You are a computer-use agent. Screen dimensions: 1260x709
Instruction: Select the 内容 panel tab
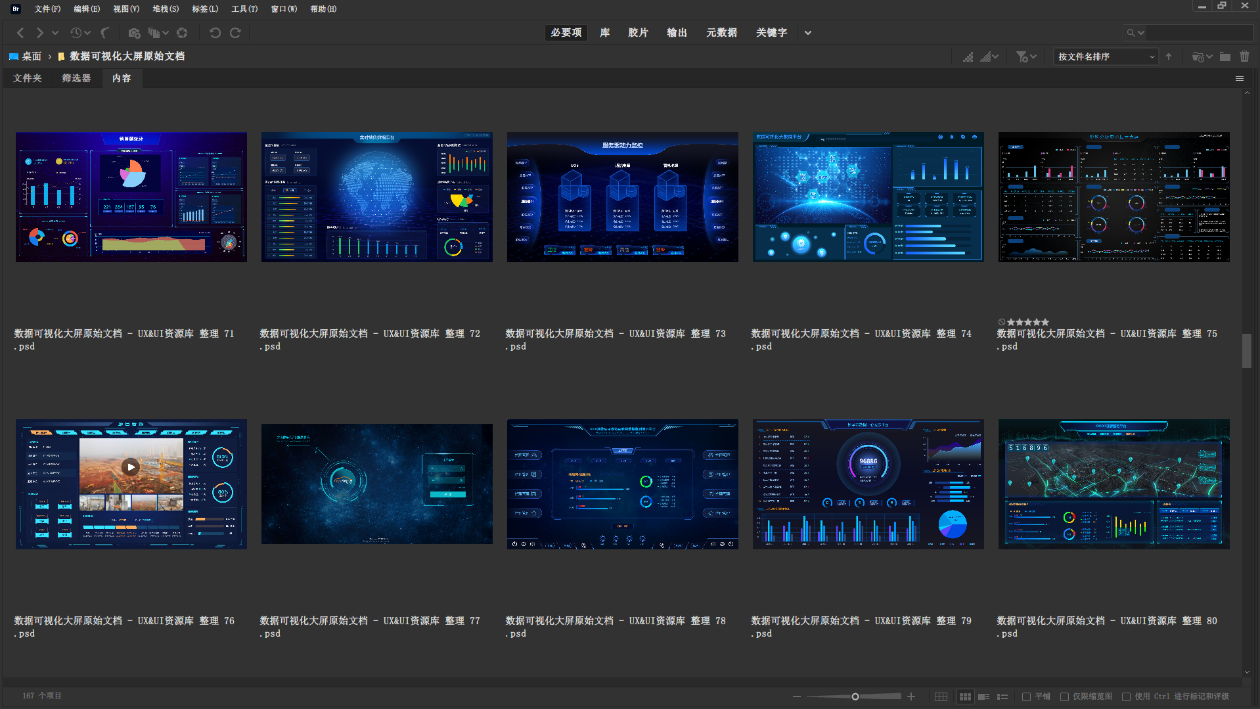[122, 79]
